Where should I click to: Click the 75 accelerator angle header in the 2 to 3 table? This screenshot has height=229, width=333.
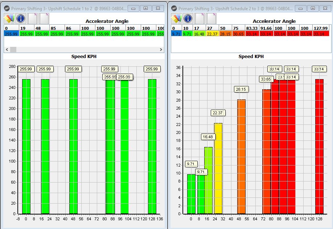(x=238, y=28)
